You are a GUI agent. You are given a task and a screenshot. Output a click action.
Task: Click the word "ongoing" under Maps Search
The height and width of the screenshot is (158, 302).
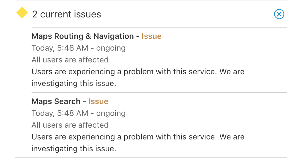pos(111,113)
